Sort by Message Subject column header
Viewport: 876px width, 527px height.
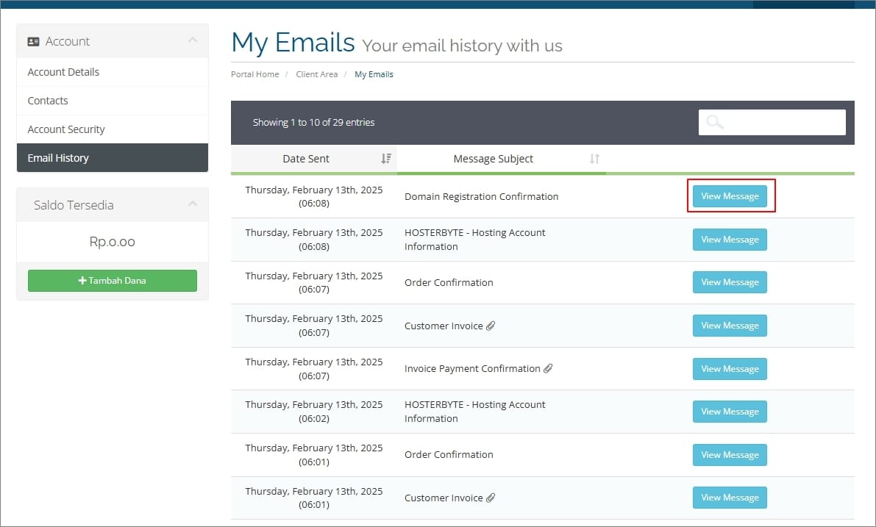493,159
